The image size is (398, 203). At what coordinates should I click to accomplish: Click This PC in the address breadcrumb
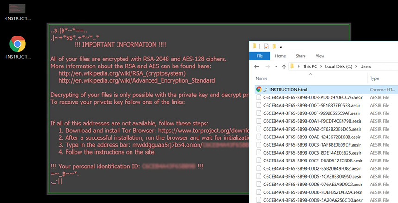pyautogui.click(x=311, y=66)
